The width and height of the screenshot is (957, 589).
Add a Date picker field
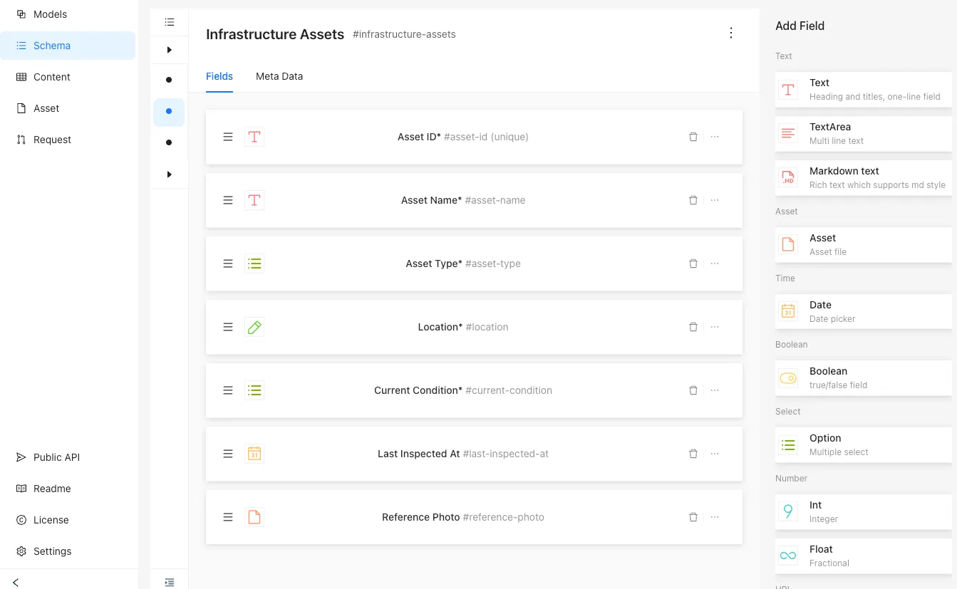tap(864, 312)
